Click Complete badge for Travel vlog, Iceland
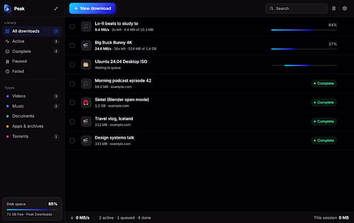Image resolution: width=354 pixels, height=223 pixels. (x=324, y=121)
